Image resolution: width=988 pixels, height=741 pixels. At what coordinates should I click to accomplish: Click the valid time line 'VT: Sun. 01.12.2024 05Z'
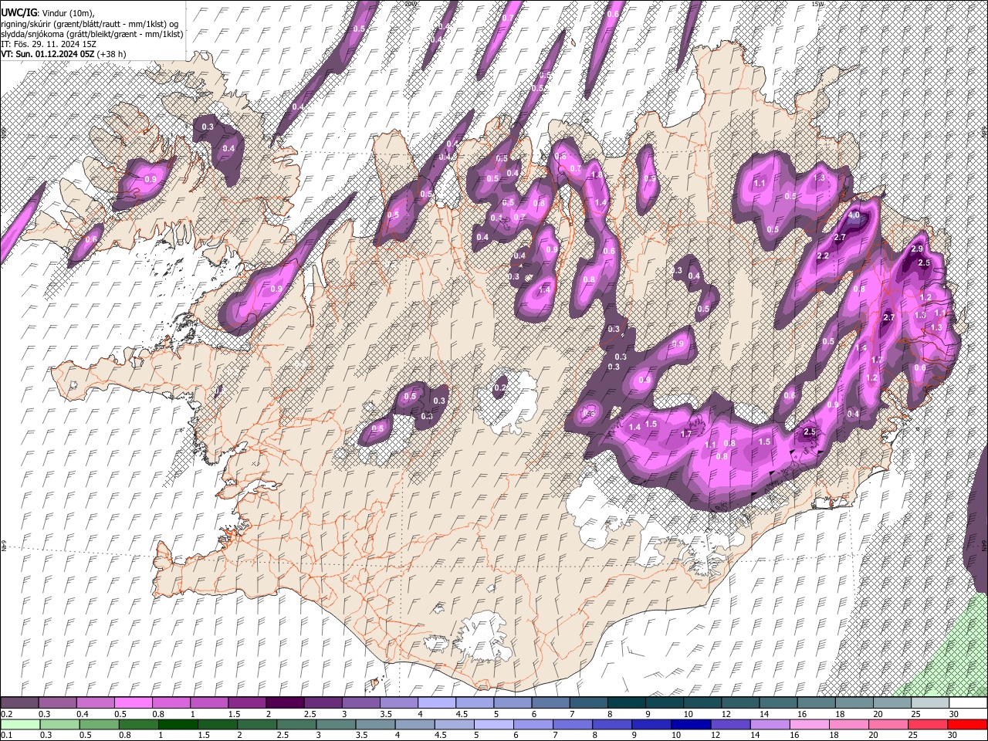47,54
